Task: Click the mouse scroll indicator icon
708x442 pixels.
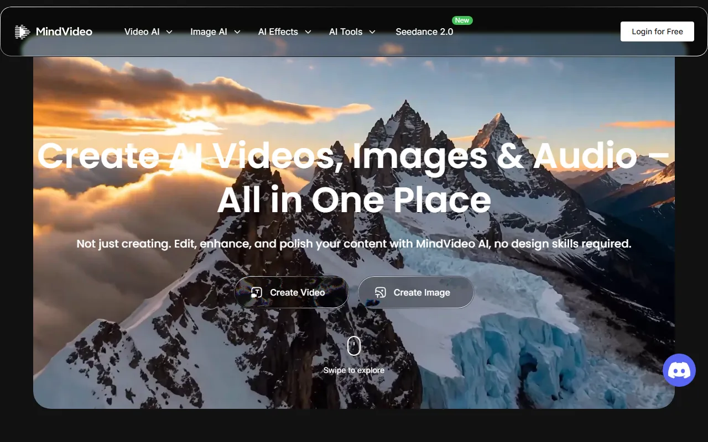Action: (354, 346)
